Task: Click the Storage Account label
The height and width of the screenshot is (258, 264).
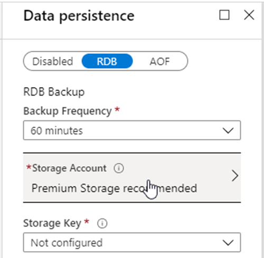Action: point(69,168)
